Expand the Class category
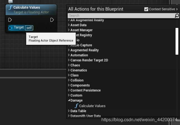The image size is (180, 125). point(69,75)
